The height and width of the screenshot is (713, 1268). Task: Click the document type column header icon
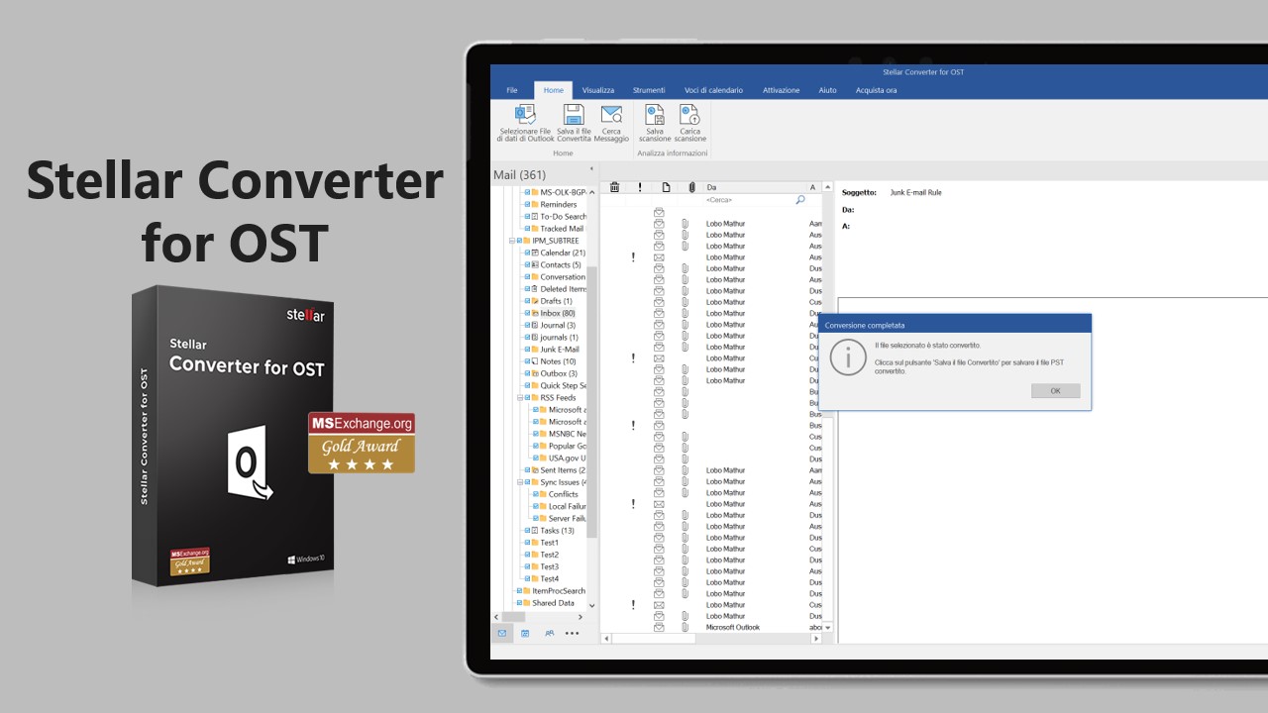point(666,187)
